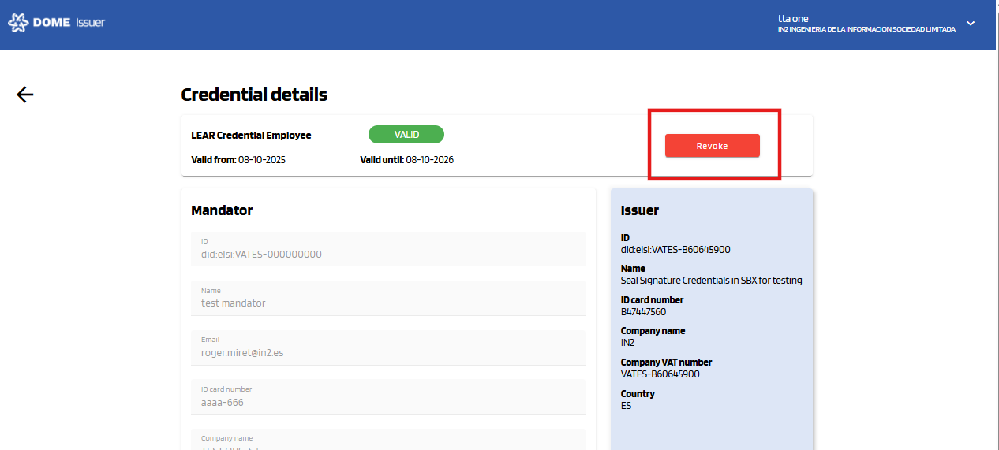Select the Mandator ID card number field
The height and width of the screenshot is (450, 999).
pyautogui.click(x=387, y=396)
